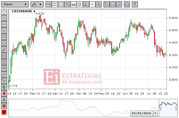Select the vertical dotted grid tool
The width and height of the screenshot is (179, 118).
tap(4, 56)
